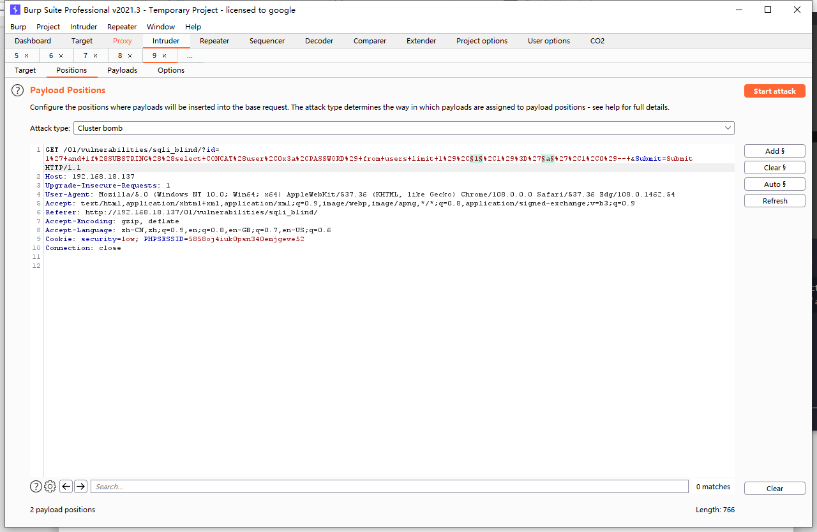
Task: Click the Refresh button
Action: (775, 201)
